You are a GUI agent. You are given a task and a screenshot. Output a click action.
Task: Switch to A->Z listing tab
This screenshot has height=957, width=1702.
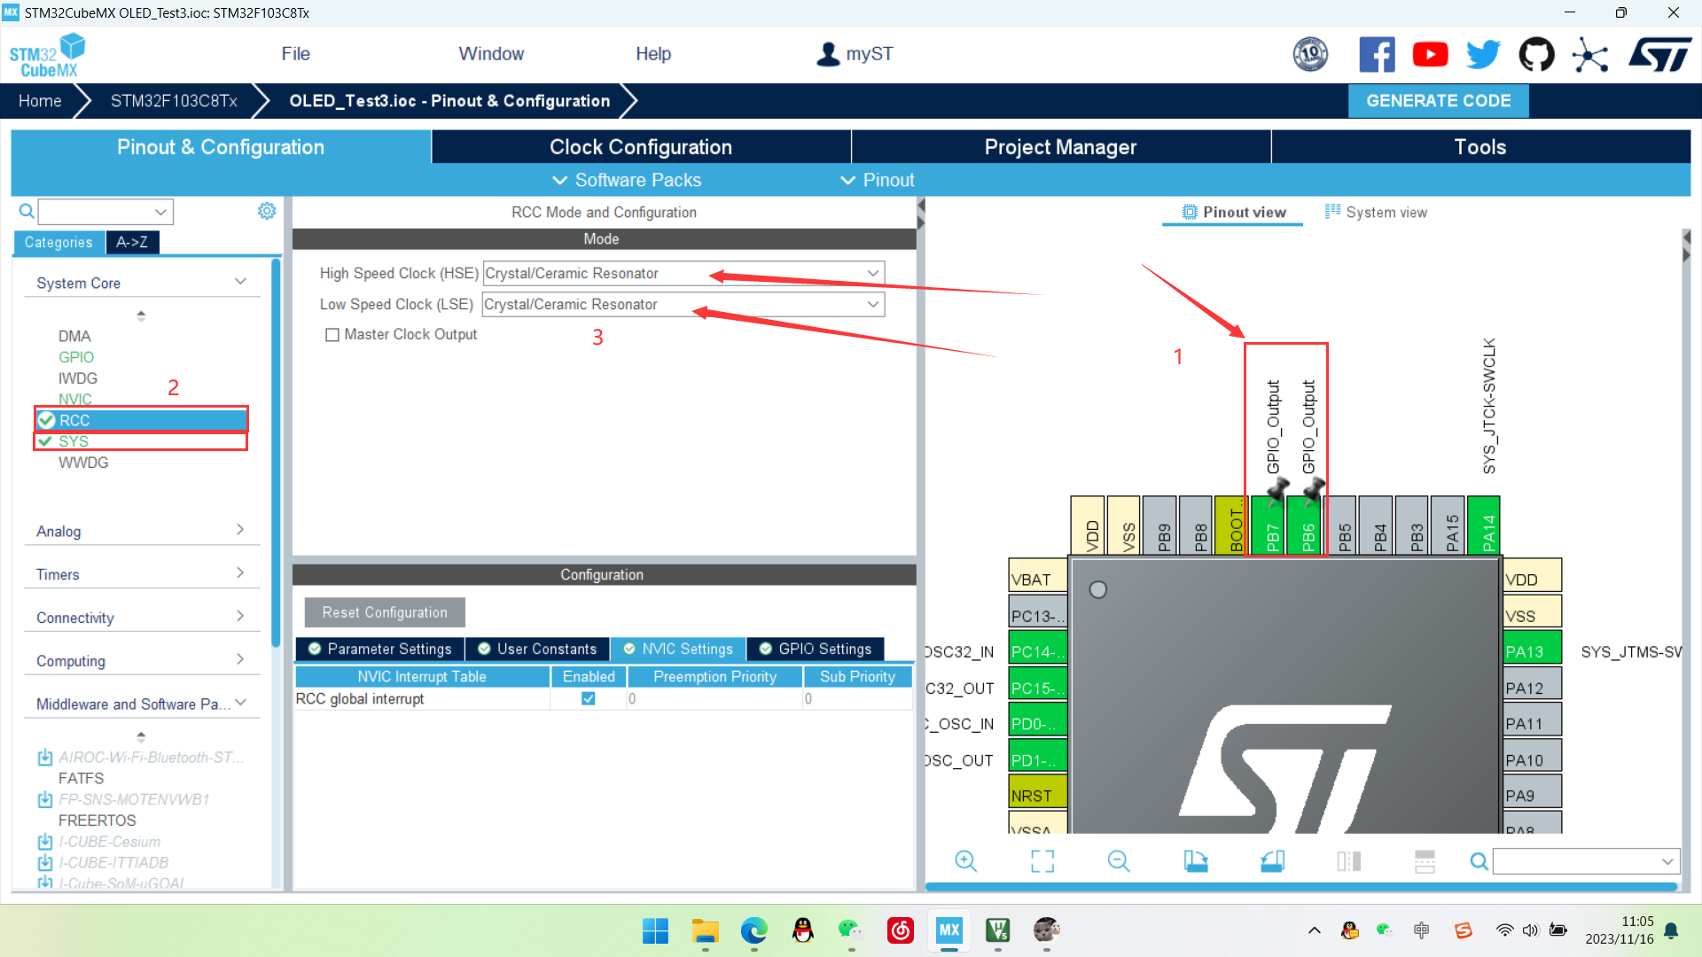click(132, 242)
